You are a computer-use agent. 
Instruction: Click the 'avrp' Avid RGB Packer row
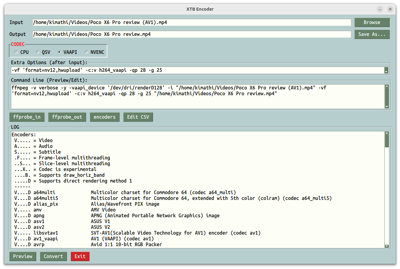88,244
